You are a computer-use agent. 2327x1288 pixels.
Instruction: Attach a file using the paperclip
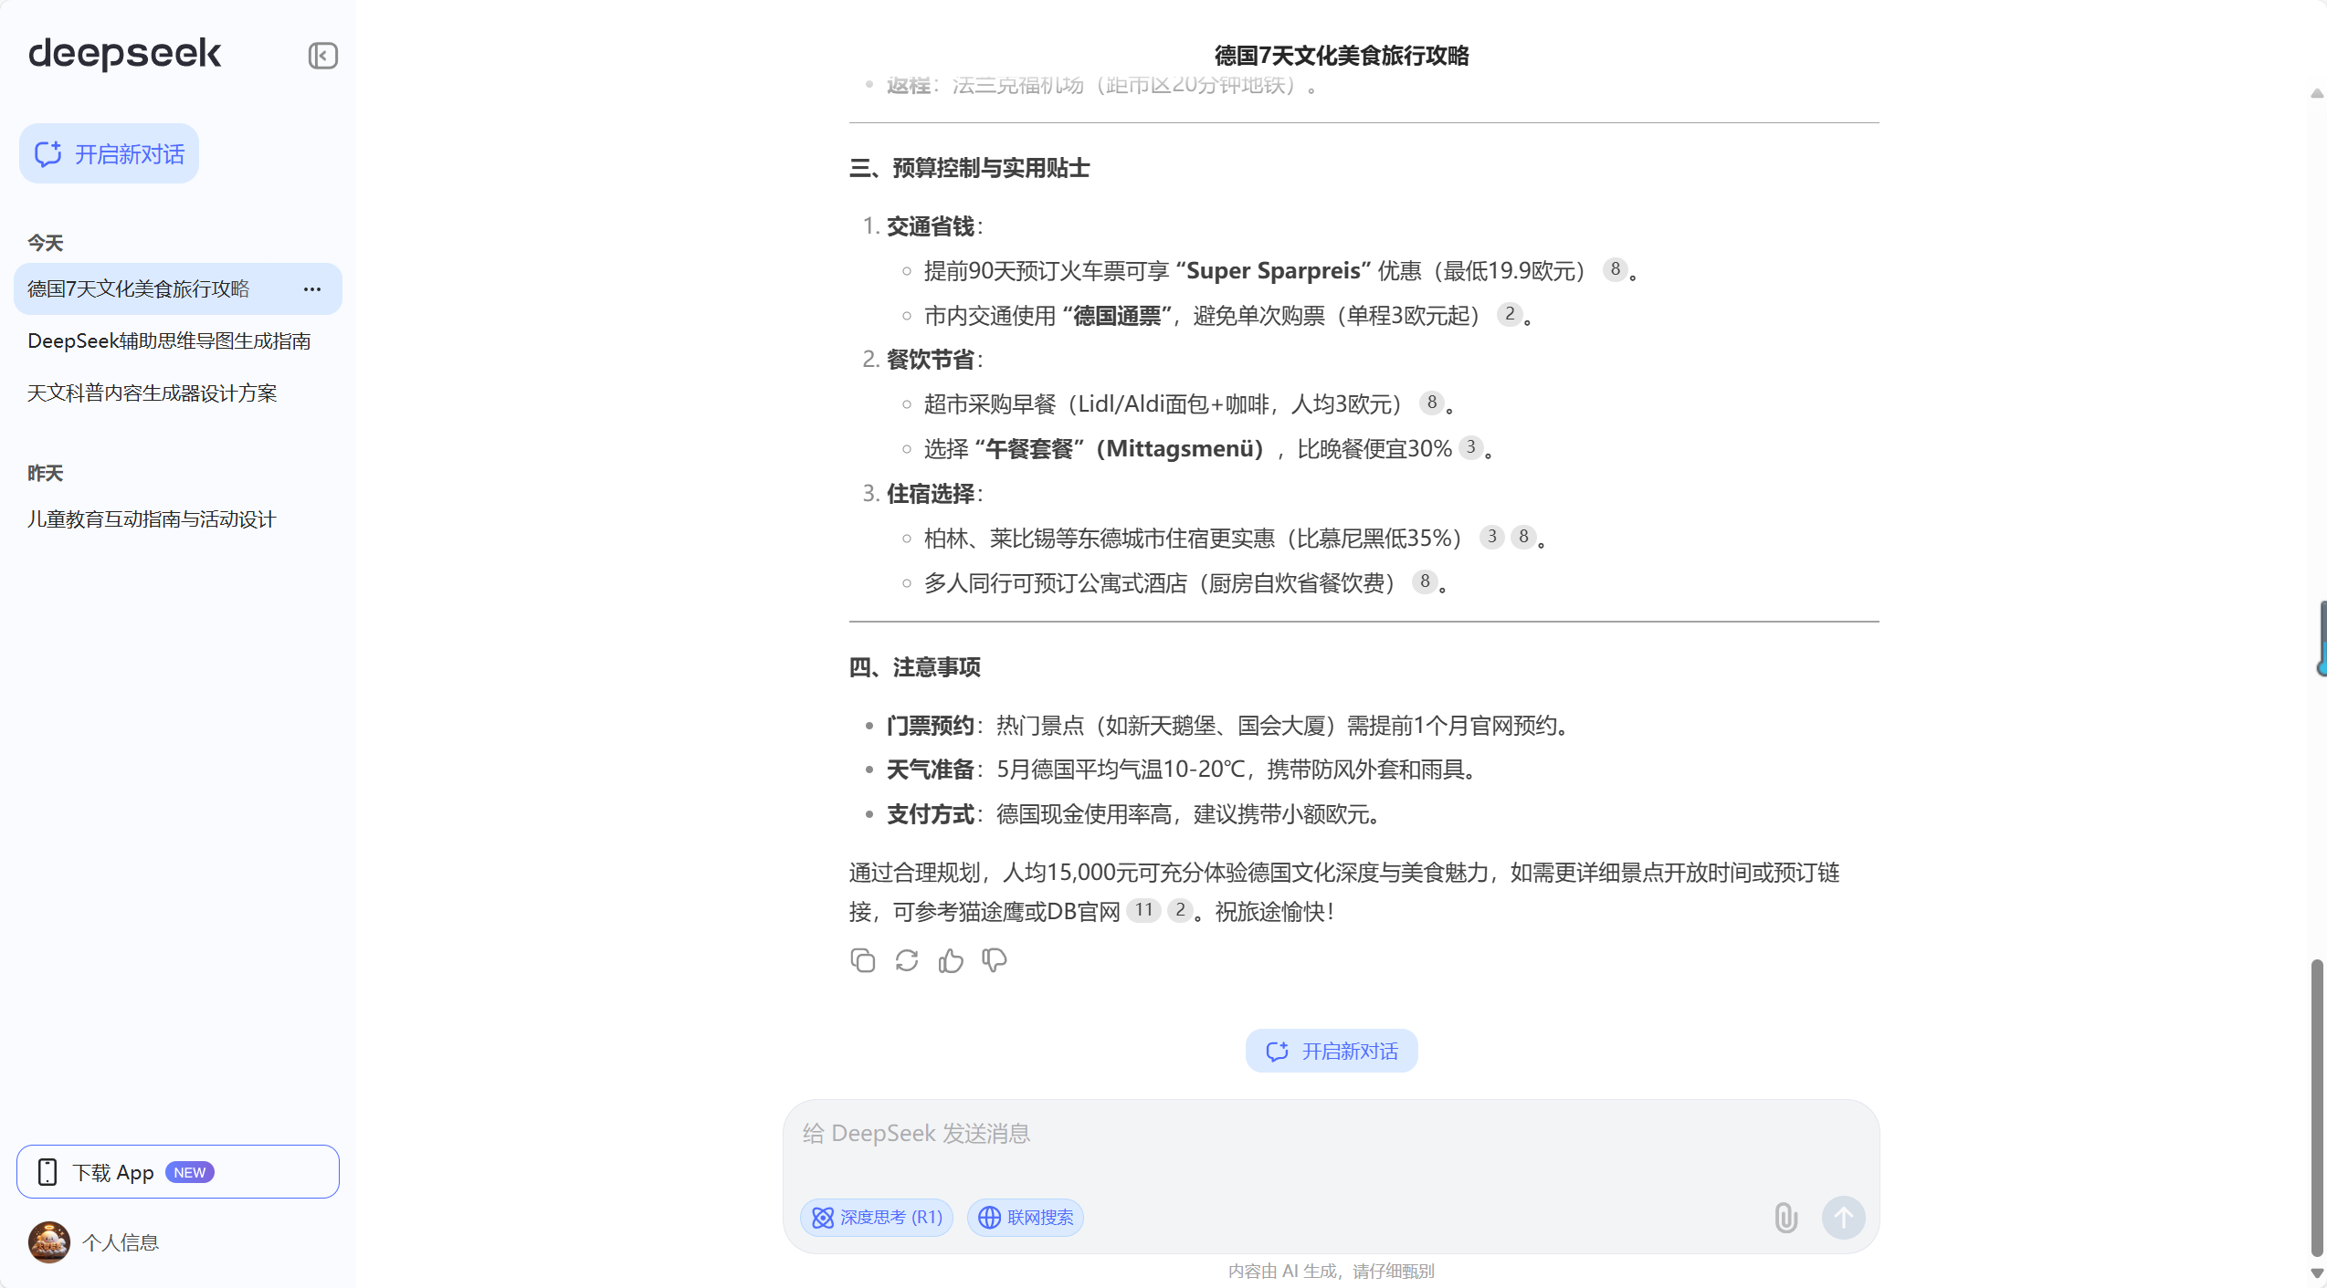[x=1785, y=1218]
